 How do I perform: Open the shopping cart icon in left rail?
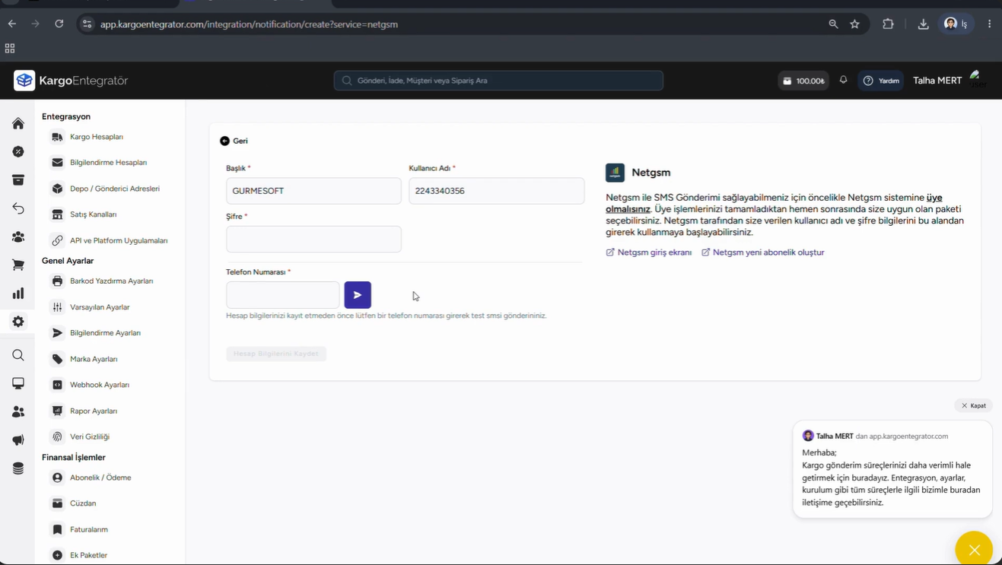(18, 265)
